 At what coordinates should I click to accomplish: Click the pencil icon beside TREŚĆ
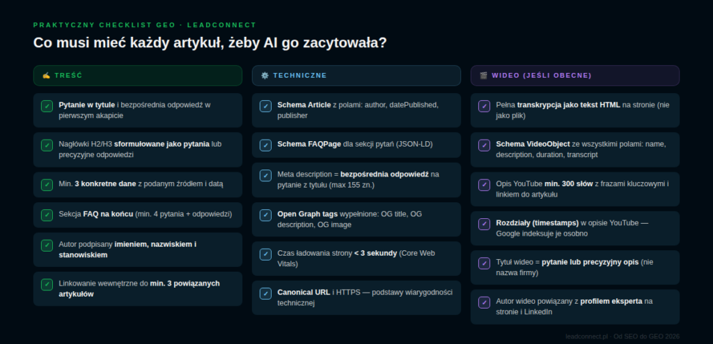pos(46,75)
